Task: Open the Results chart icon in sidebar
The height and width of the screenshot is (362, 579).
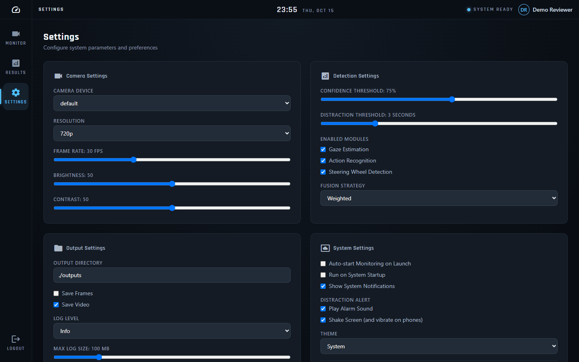Action: (16, 63)
